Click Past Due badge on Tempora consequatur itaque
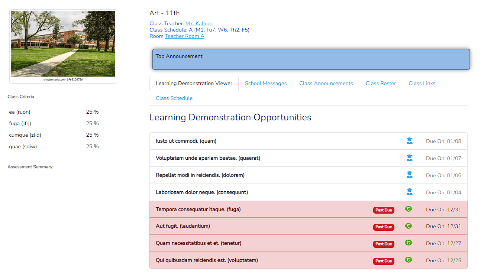The height and width of the screenshot is (276, 481). pos(384,210)
